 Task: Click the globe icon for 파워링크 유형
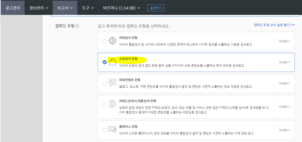[112, 41]
